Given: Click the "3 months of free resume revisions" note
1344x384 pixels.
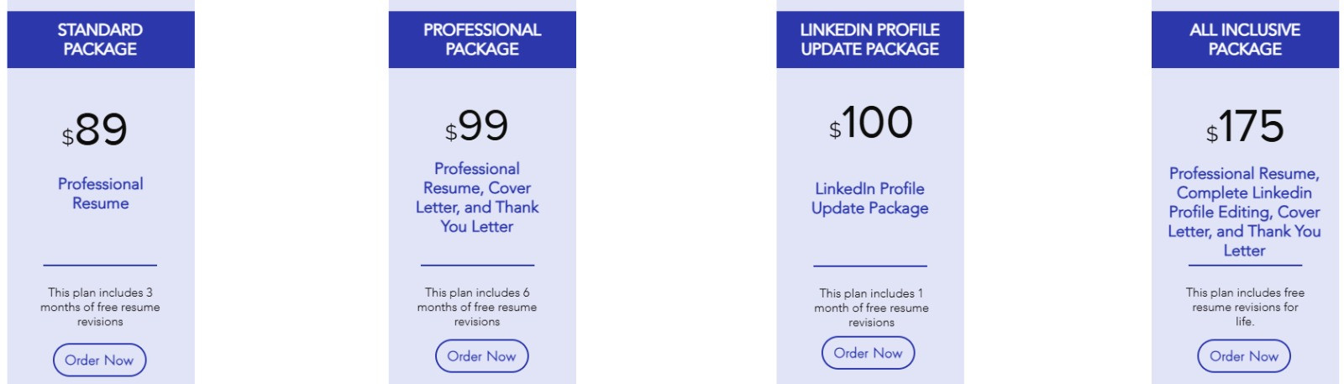Looking at the screenshot, I should point(100,307).
